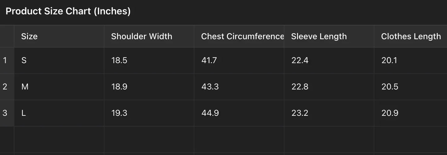The height and width of the screenshot is (155, 447).
Task: Select row number 1
Action: click(5, 60)
